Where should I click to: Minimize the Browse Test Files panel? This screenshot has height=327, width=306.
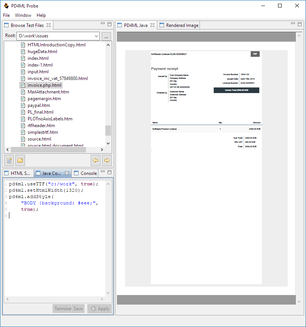pyautogui.click(x=103, y=24)
